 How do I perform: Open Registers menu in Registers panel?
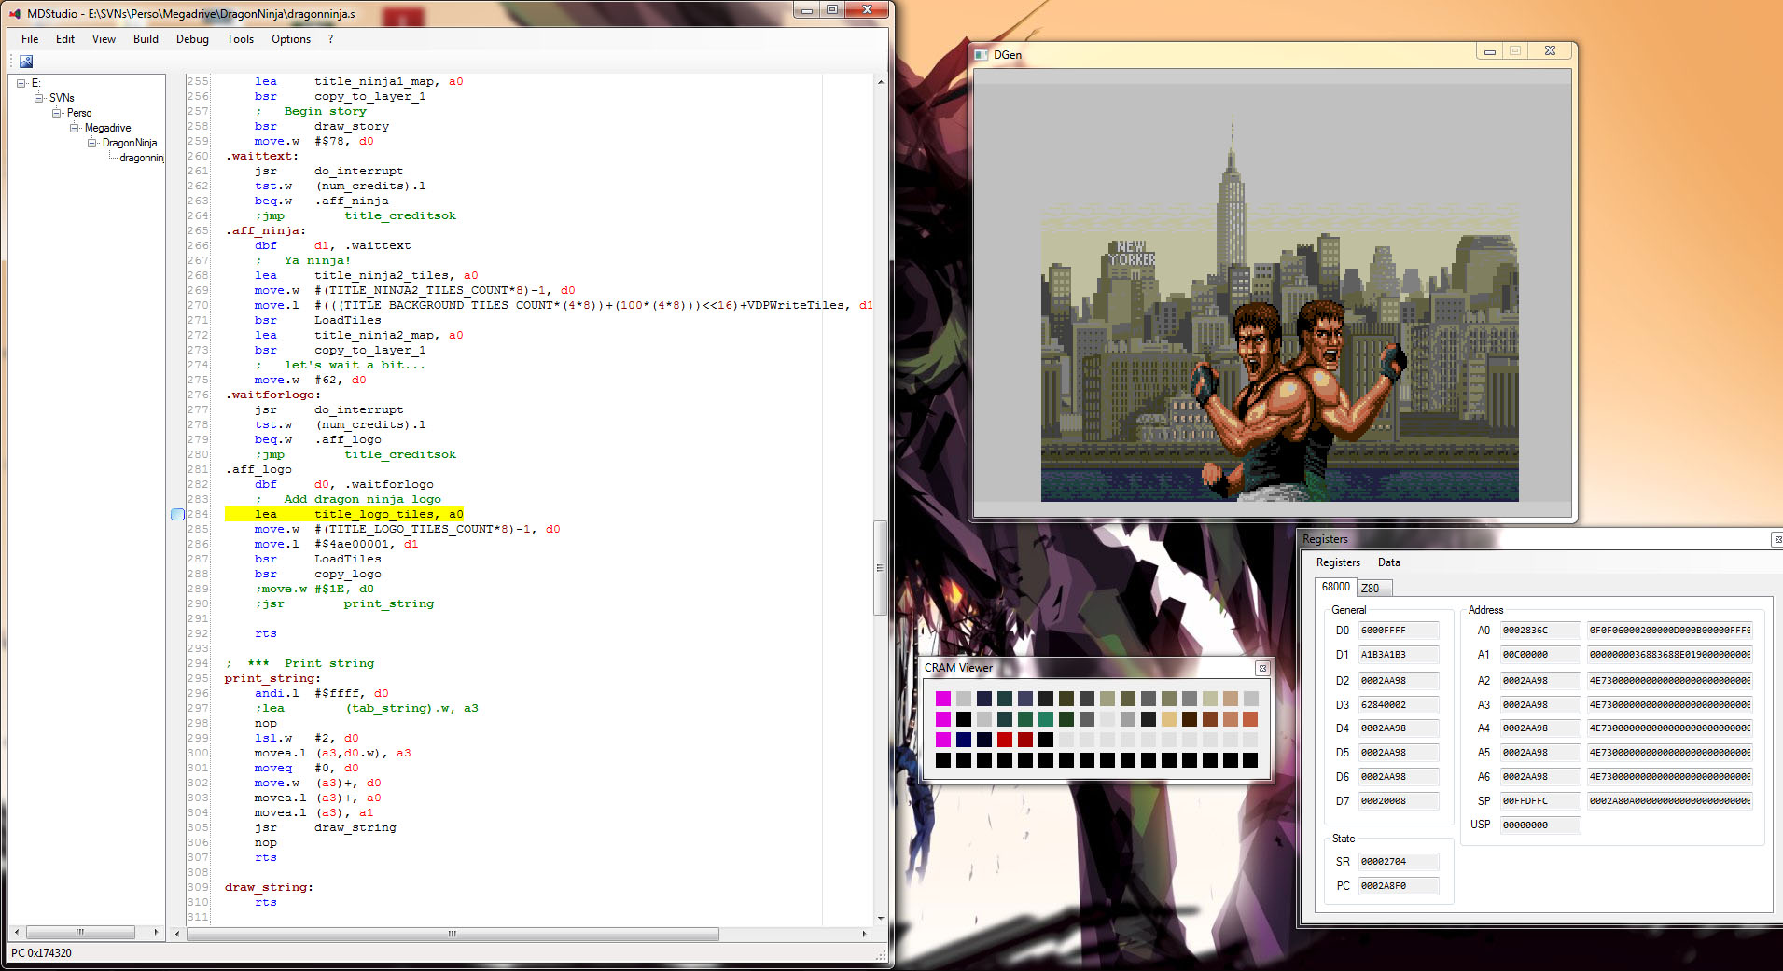[x=1338, y=562]
